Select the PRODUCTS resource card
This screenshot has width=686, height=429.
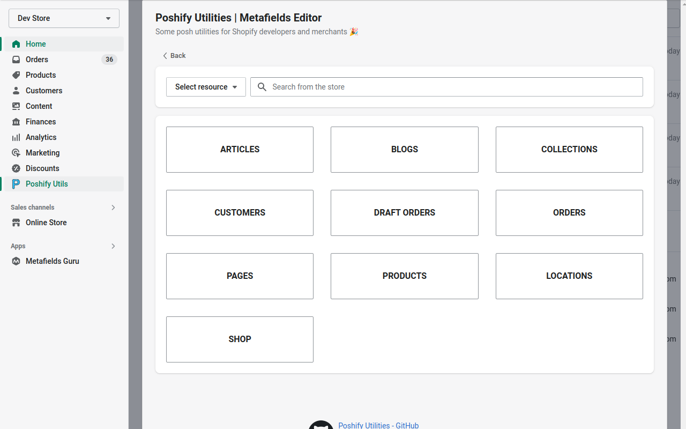point(405,276)
